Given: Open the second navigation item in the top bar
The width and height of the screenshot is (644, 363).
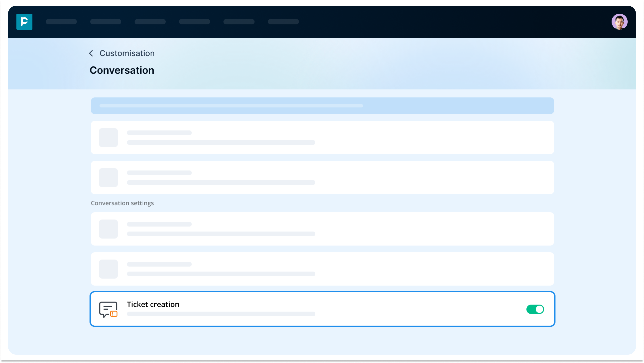Looking at the screenshot, I should tap(106, 21).
